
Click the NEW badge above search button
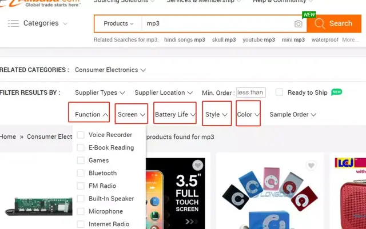click(x=309, y=15)
